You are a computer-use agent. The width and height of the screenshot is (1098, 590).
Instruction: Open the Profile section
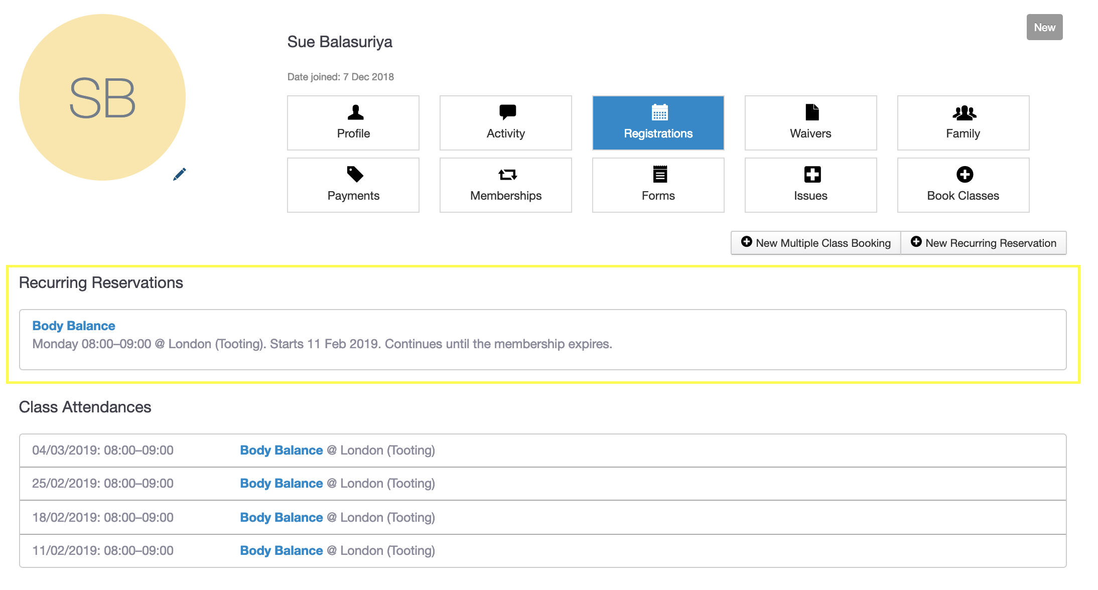(353, 123)
